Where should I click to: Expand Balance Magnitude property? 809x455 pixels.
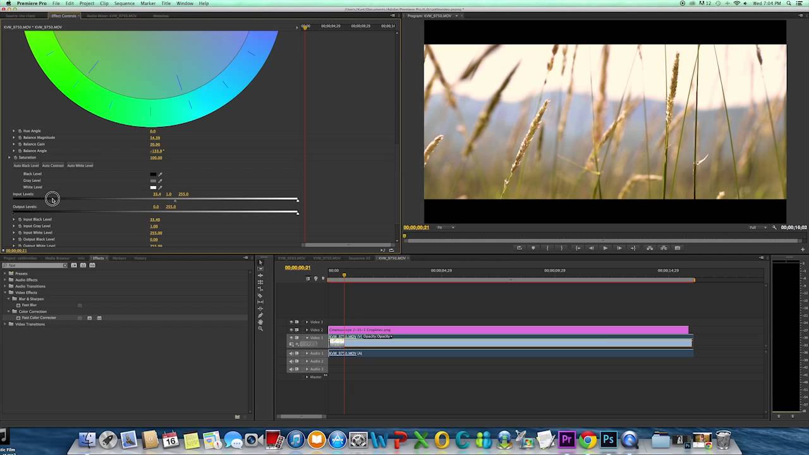pyautogui.click(x=13, y=137)
